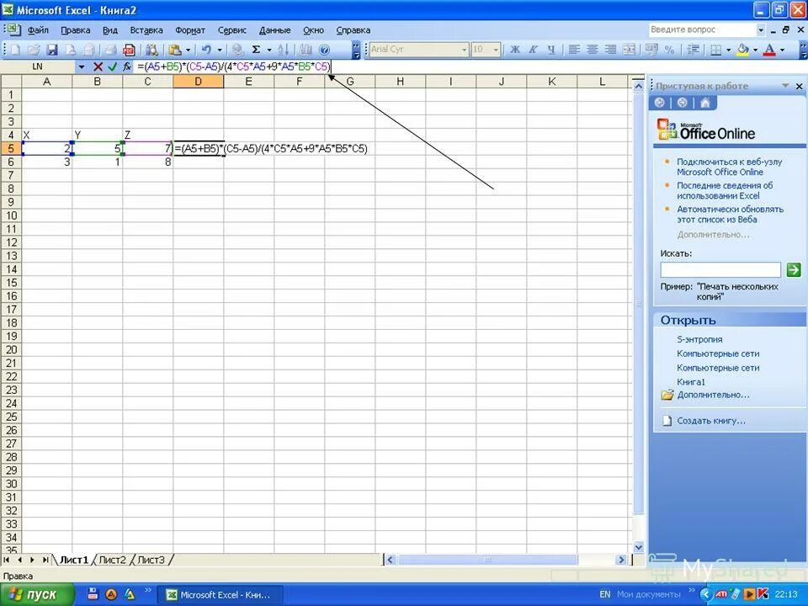The image size is (808, 606).
Task: Click the Fill Color paint bucket swatch
Action: point(742,50)
